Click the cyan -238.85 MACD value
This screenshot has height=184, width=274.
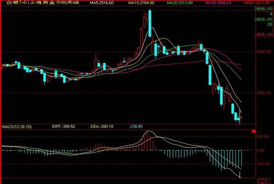[136, 127]
